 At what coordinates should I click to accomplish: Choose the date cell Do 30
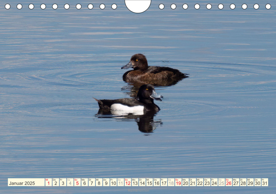pyautogui.click(x=258, y=182)
